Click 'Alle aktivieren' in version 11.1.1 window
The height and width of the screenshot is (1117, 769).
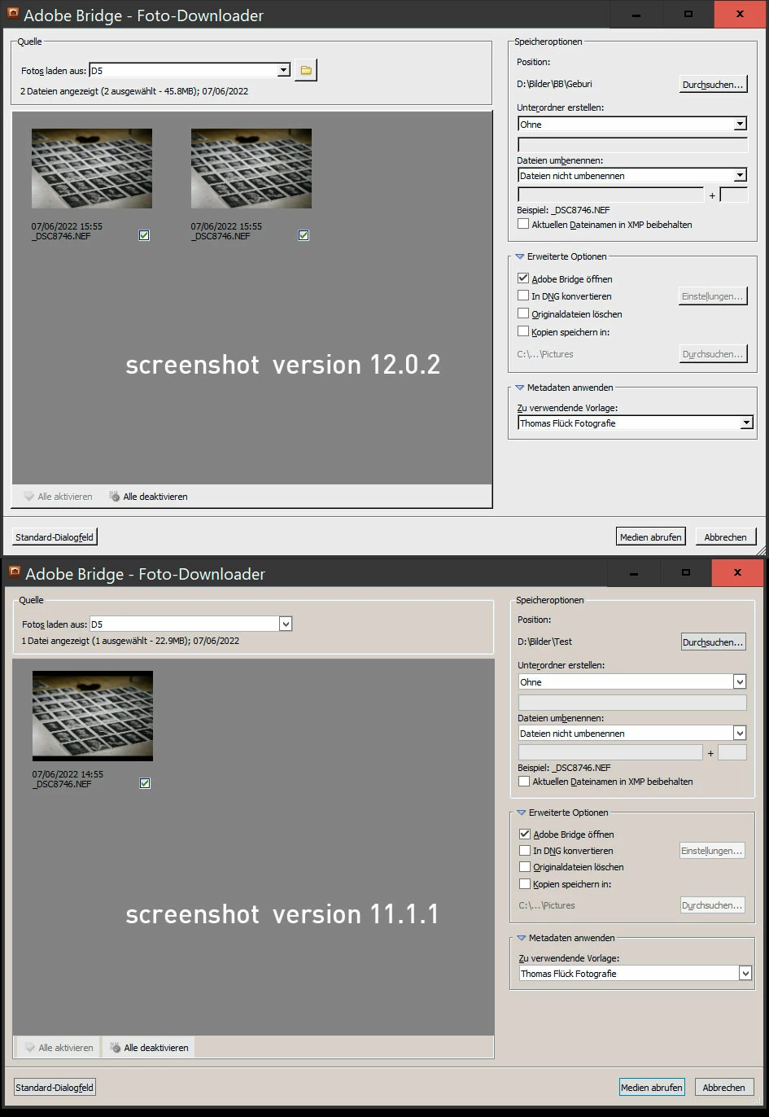click(59, 1048)
